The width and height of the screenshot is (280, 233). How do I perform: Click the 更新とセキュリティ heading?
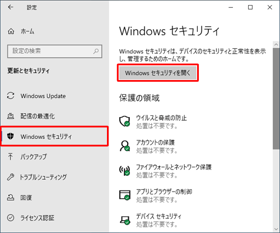pyautogui.click(x=29, y=71)
